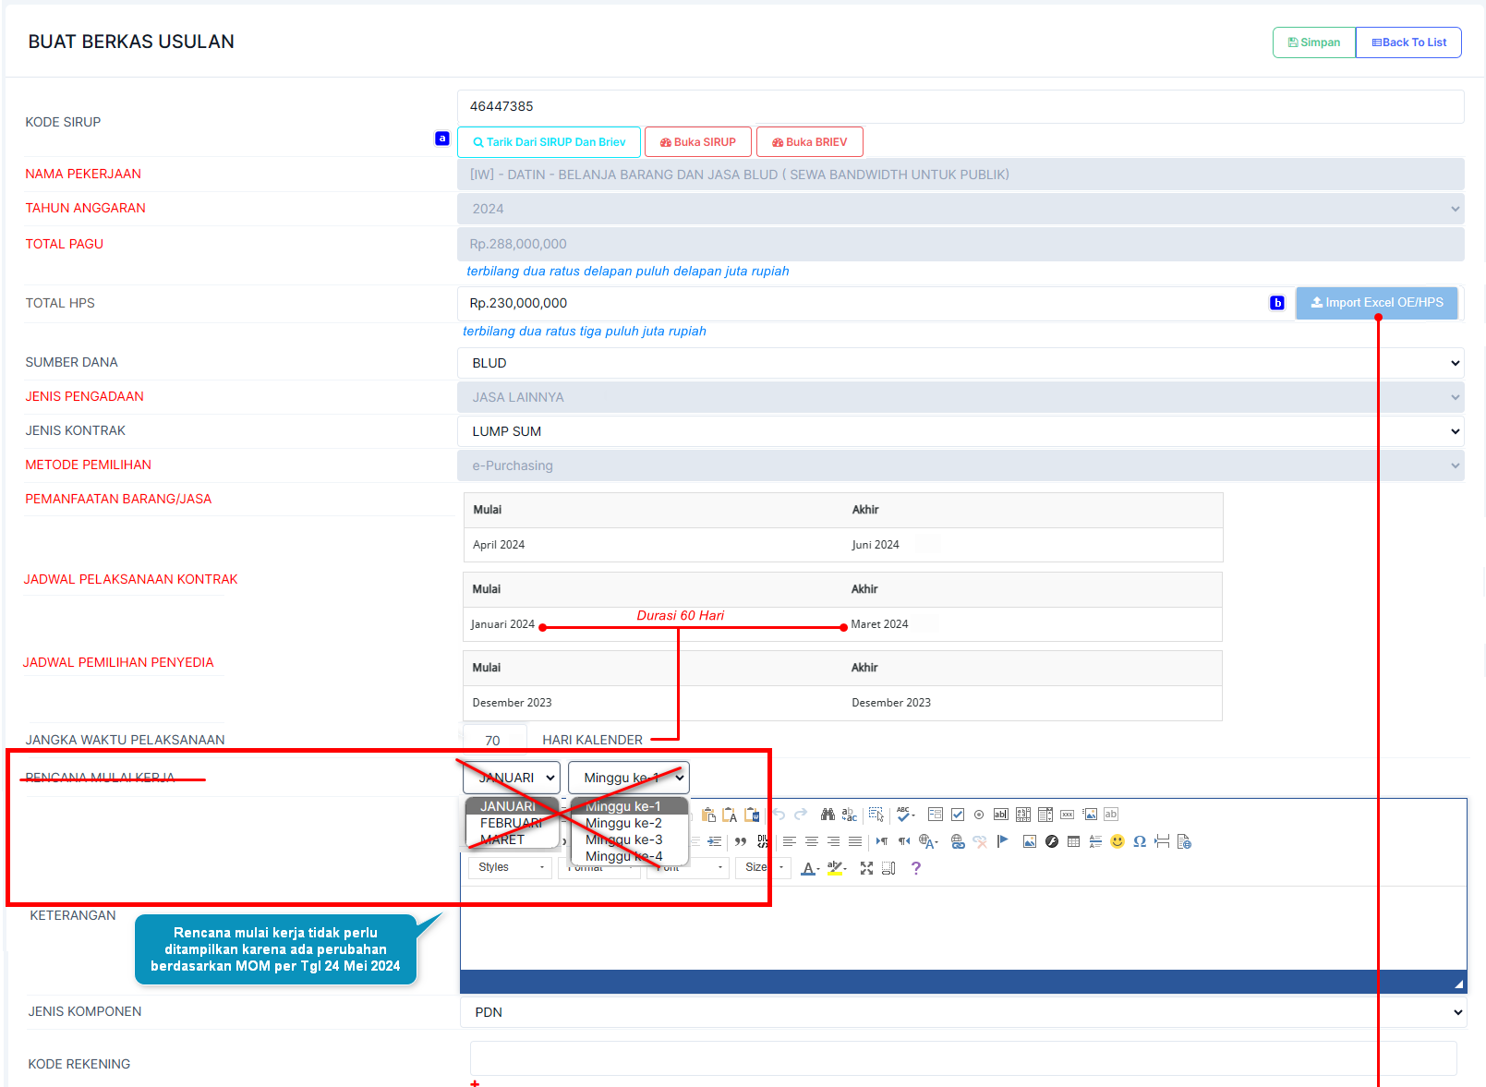Click the Select All icon
The height and width of the screenshot is (1087, 1486).
pos(876,815)
